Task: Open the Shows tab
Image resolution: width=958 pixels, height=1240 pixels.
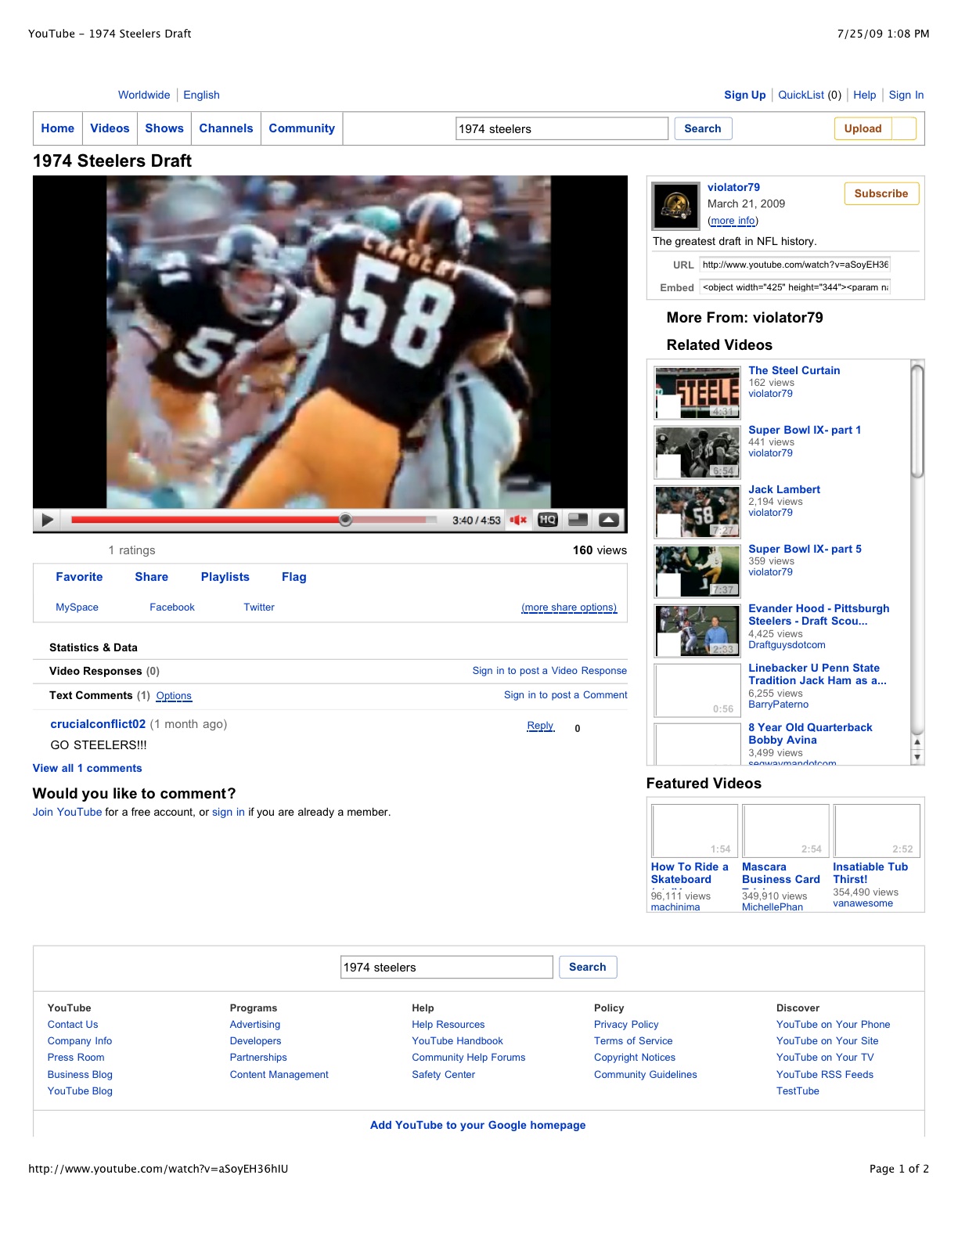Action: coord(164,128)
